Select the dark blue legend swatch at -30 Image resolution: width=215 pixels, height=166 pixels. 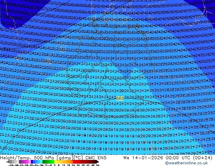click(32, 162)
